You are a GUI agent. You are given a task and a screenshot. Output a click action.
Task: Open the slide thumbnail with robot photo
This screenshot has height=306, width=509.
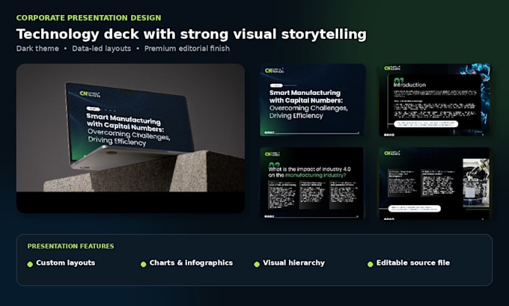click(x=435, y=183)
